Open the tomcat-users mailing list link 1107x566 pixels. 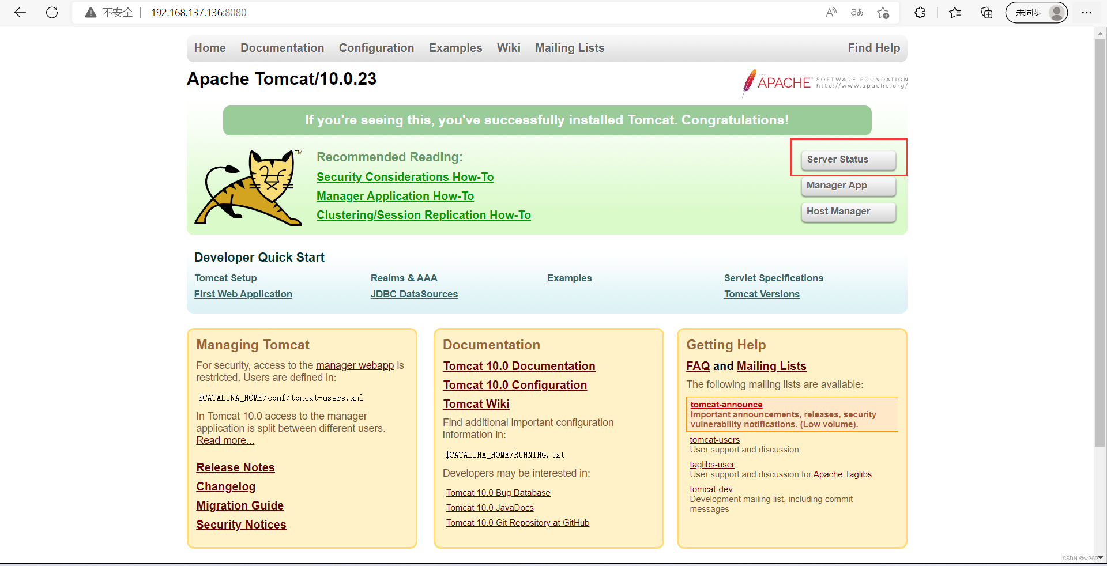point(714,440)
